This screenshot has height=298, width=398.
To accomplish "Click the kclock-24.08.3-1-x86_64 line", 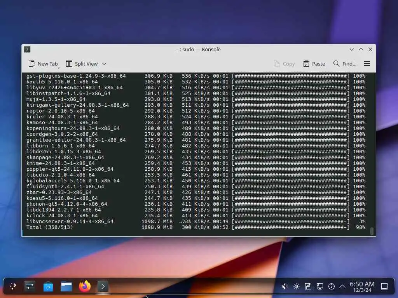I will click(x=196, y=216).
